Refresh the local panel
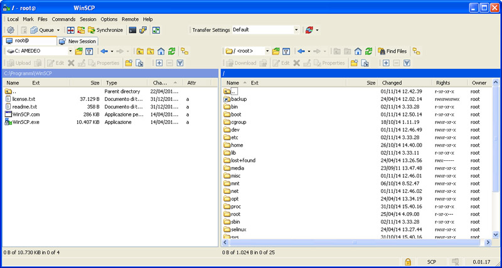This screenshot has width=502, height=268. 171,51
